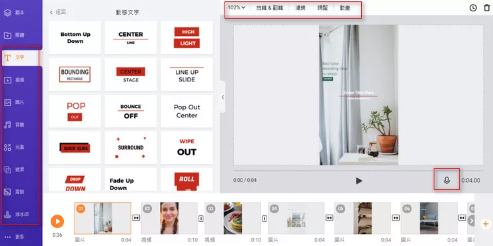Select the Enter Title Here text on canvas
The height and width of the screenshot is (246, 493).
coord(358,93)
